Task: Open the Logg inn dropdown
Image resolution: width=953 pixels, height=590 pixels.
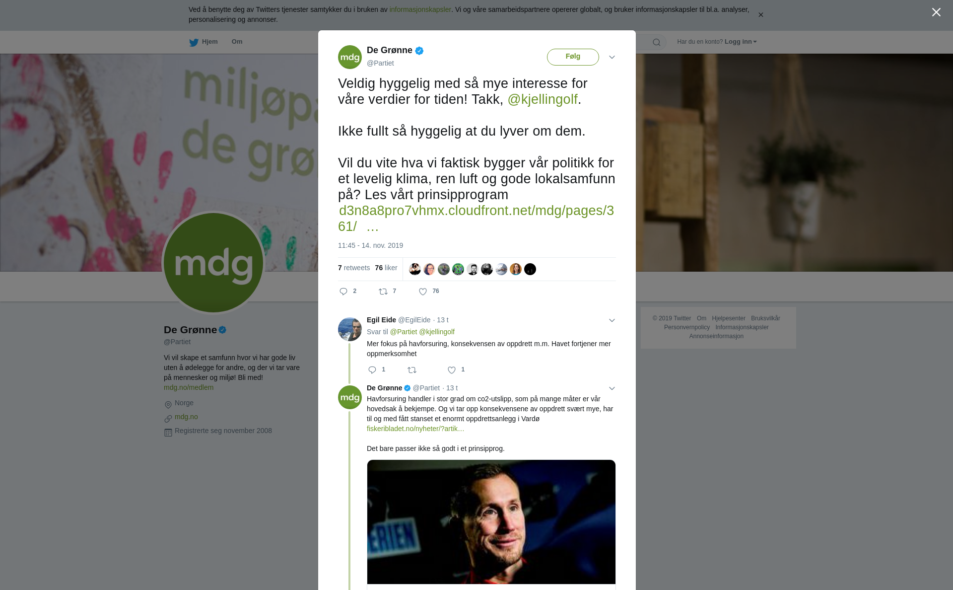Action: 741,42
